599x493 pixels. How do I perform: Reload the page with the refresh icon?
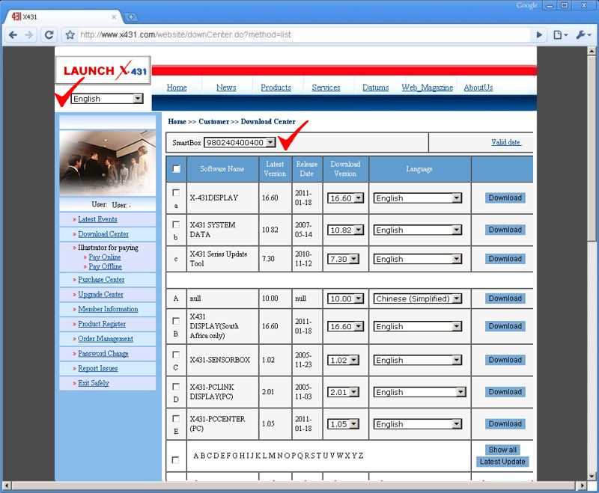pyautogui.click(x=49, y=35)
